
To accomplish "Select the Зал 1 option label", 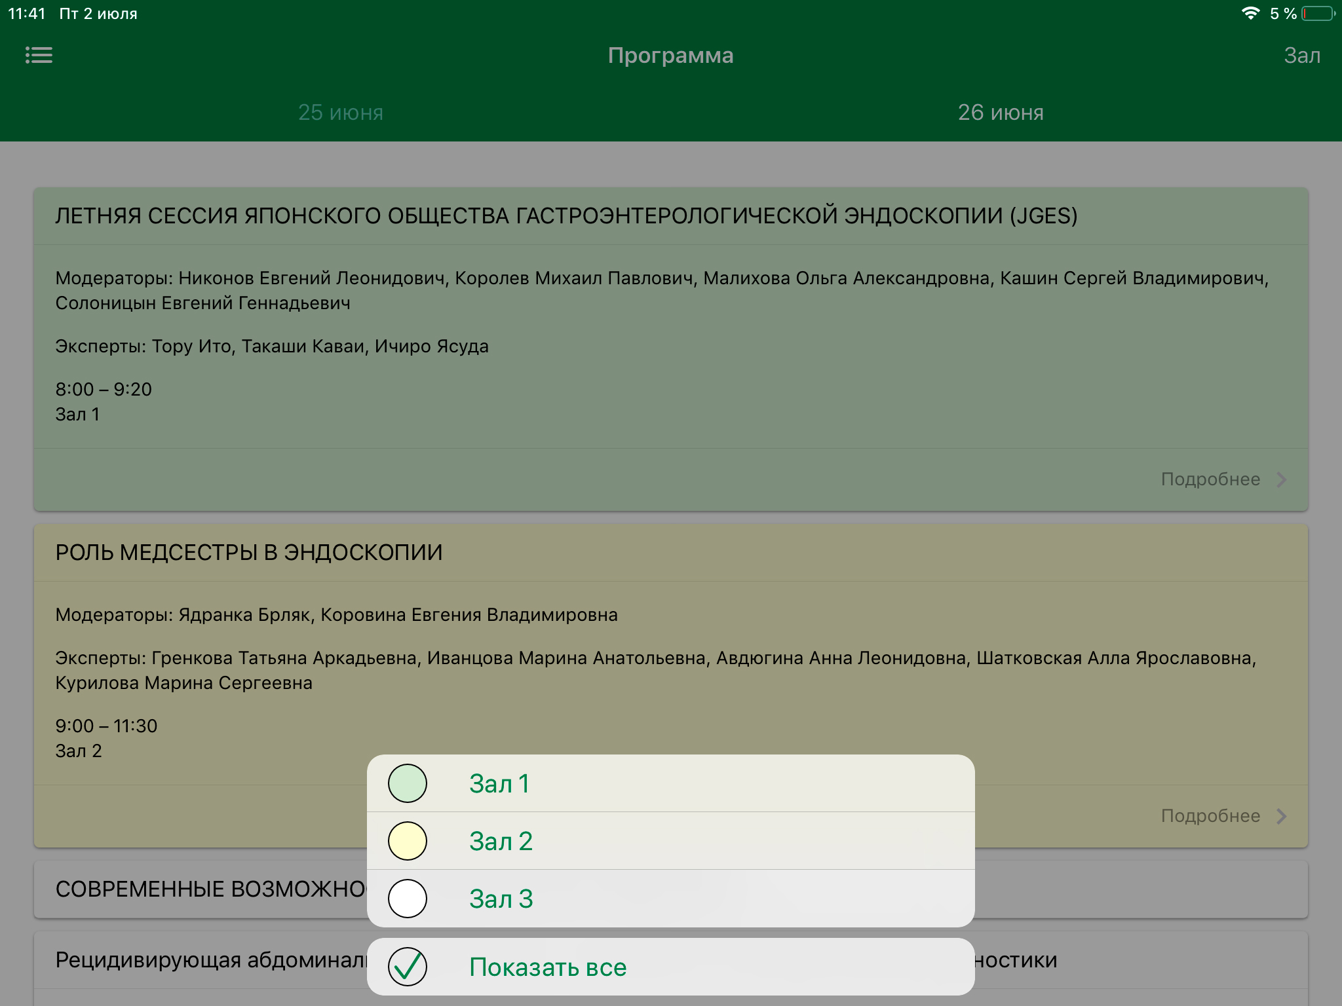I will [x=499, y=784].
